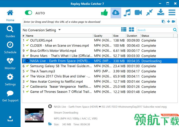Select Game of Thrones Season 7 Trailer row

(x=100, y=92)
